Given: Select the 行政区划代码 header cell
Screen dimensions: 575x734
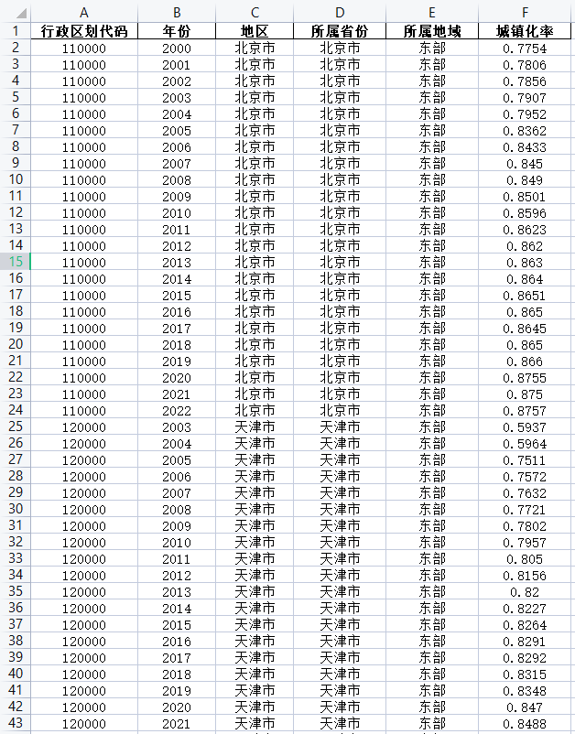Looking at the screenshot, I should pyautogui.click(x=84, y=31).
